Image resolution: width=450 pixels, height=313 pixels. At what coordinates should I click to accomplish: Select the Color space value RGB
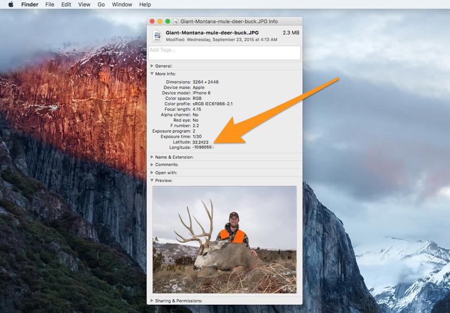(x=197, y=98)
